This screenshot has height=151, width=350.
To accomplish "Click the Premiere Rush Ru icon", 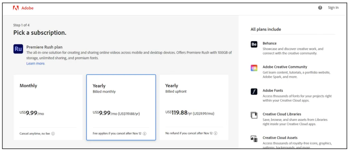I will point(18,49).
